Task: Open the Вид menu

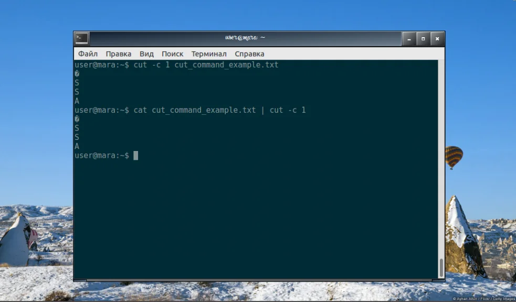Action: click(146, 53)
